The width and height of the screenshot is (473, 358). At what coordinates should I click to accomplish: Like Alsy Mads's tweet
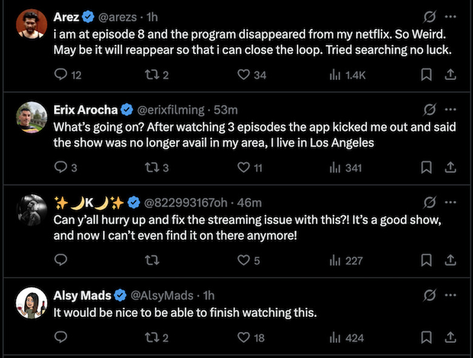[244, 337]
